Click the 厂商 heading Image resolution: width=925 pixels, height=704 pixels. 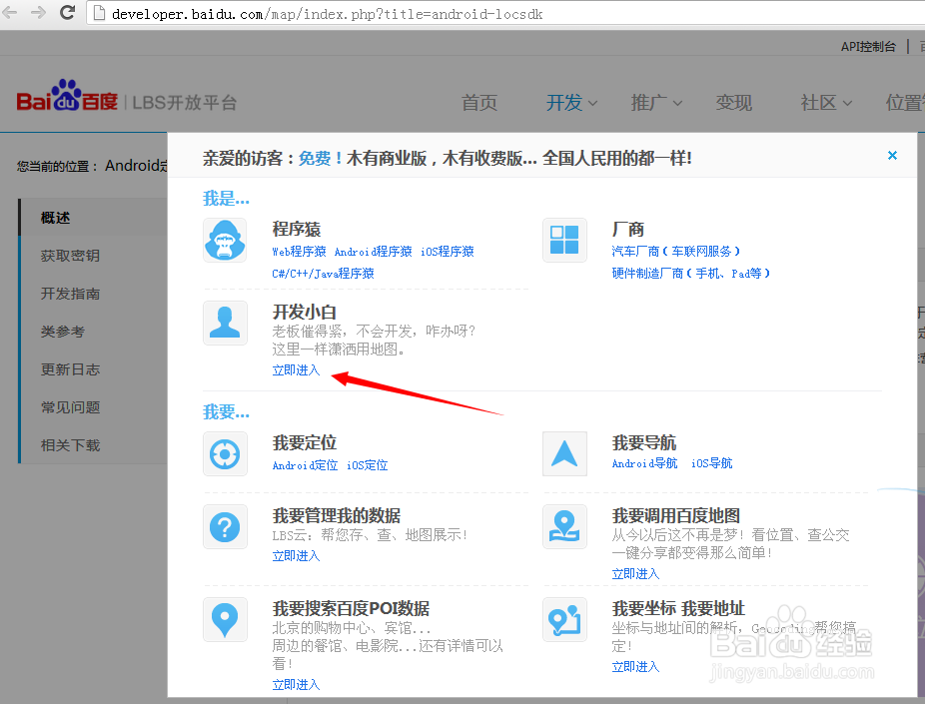627,229
